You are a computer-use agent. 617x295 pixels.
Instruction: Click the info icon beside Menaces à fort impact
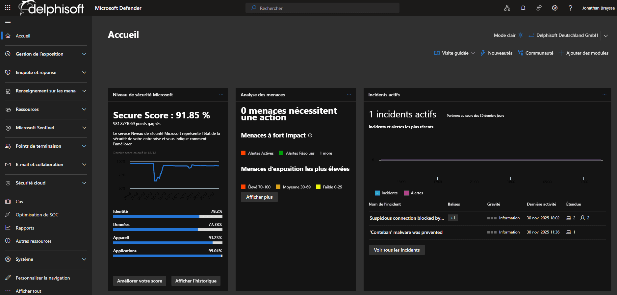click(310, 135)
